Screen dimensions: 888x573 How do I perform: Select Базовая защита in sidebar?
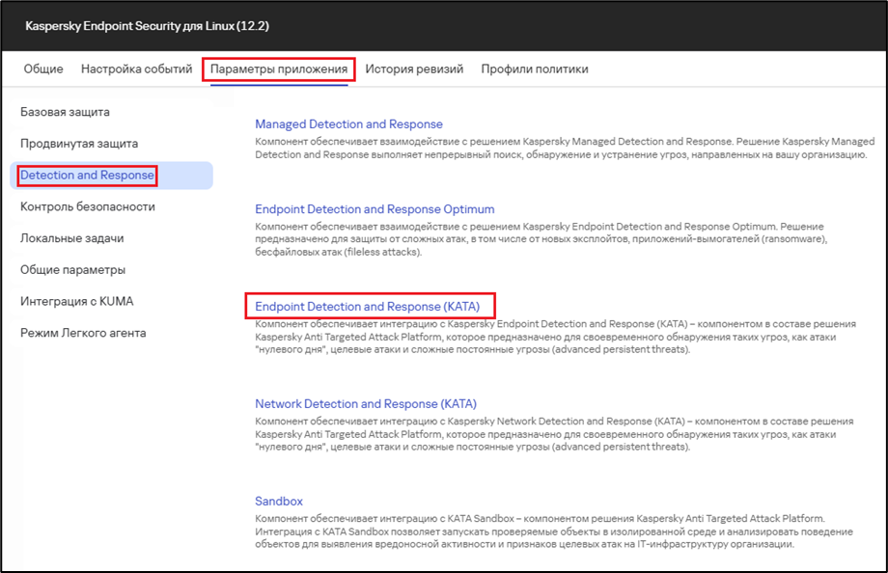pos(65,112)
